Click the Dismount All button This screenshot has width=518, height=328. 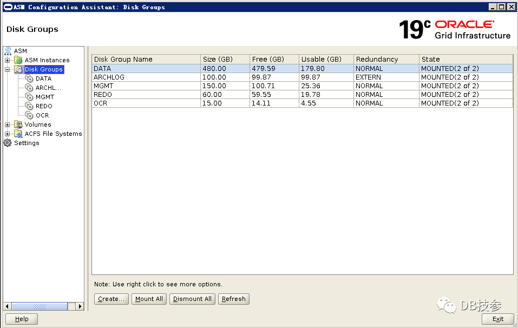tap(192, 299)
